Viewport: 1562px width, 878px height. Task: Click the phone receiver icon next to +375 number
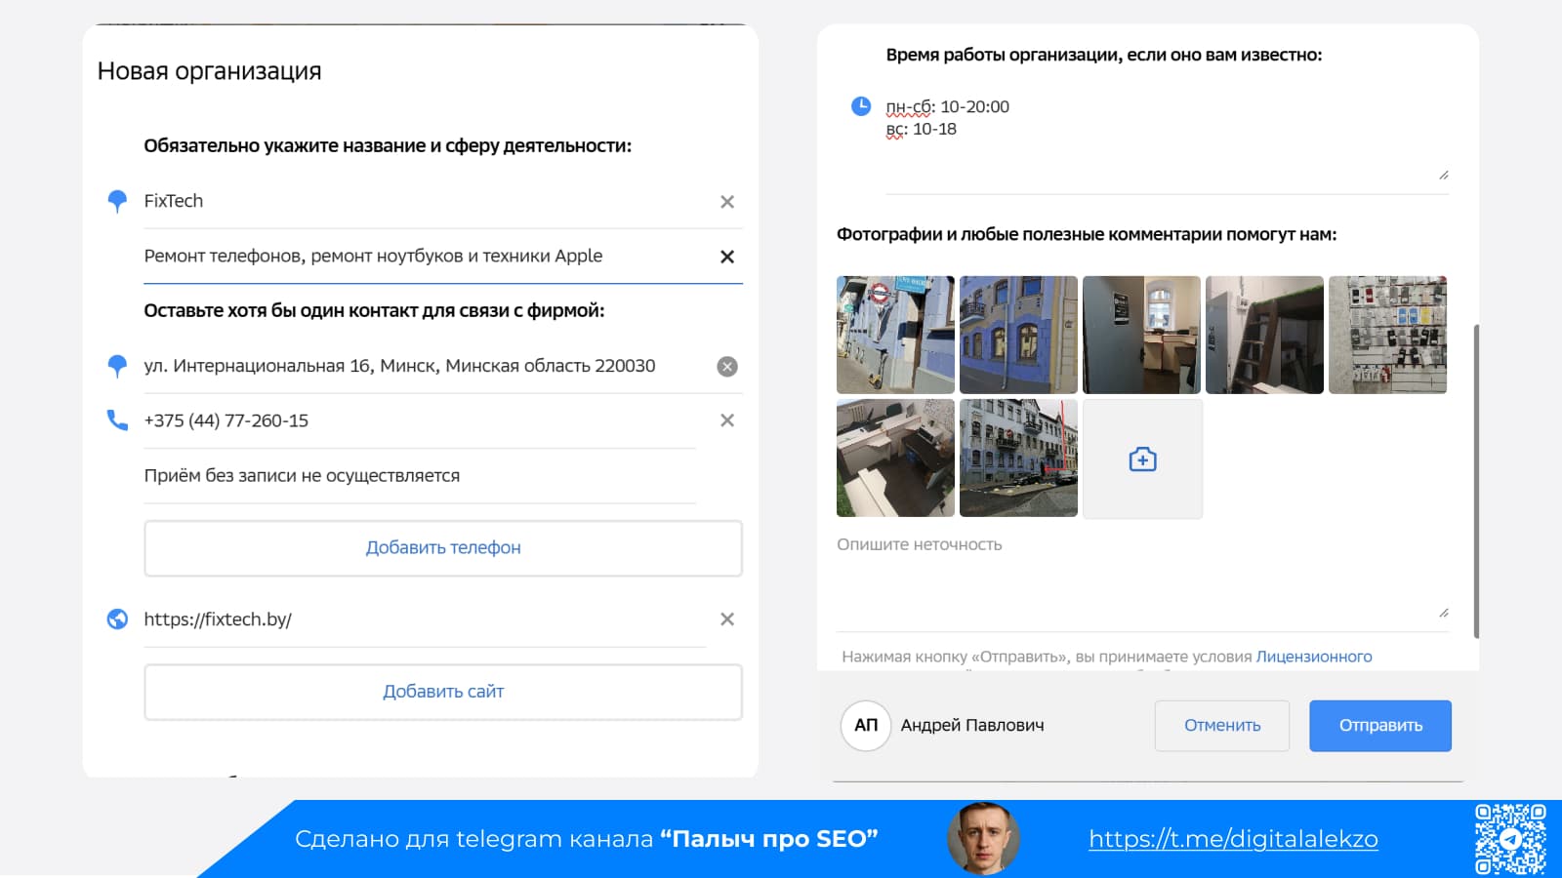tap(117, 419)
